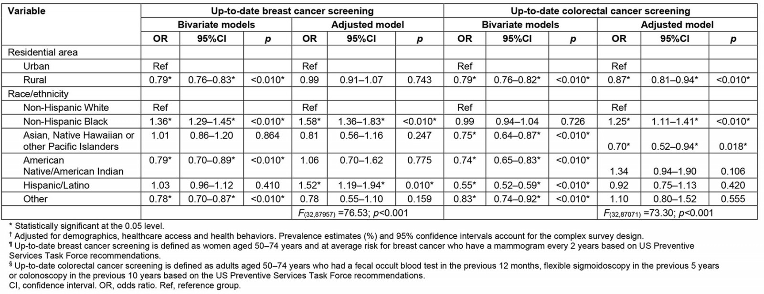Viewport: 764px width, 294px height.
Task: Select the "Up-to-date colorectal cancer screening" header
Action: (600, 11)
